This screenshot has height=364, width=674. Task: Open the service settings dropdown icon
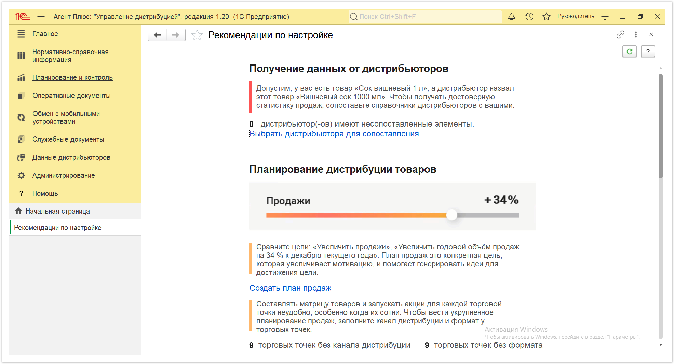point(605,17)
